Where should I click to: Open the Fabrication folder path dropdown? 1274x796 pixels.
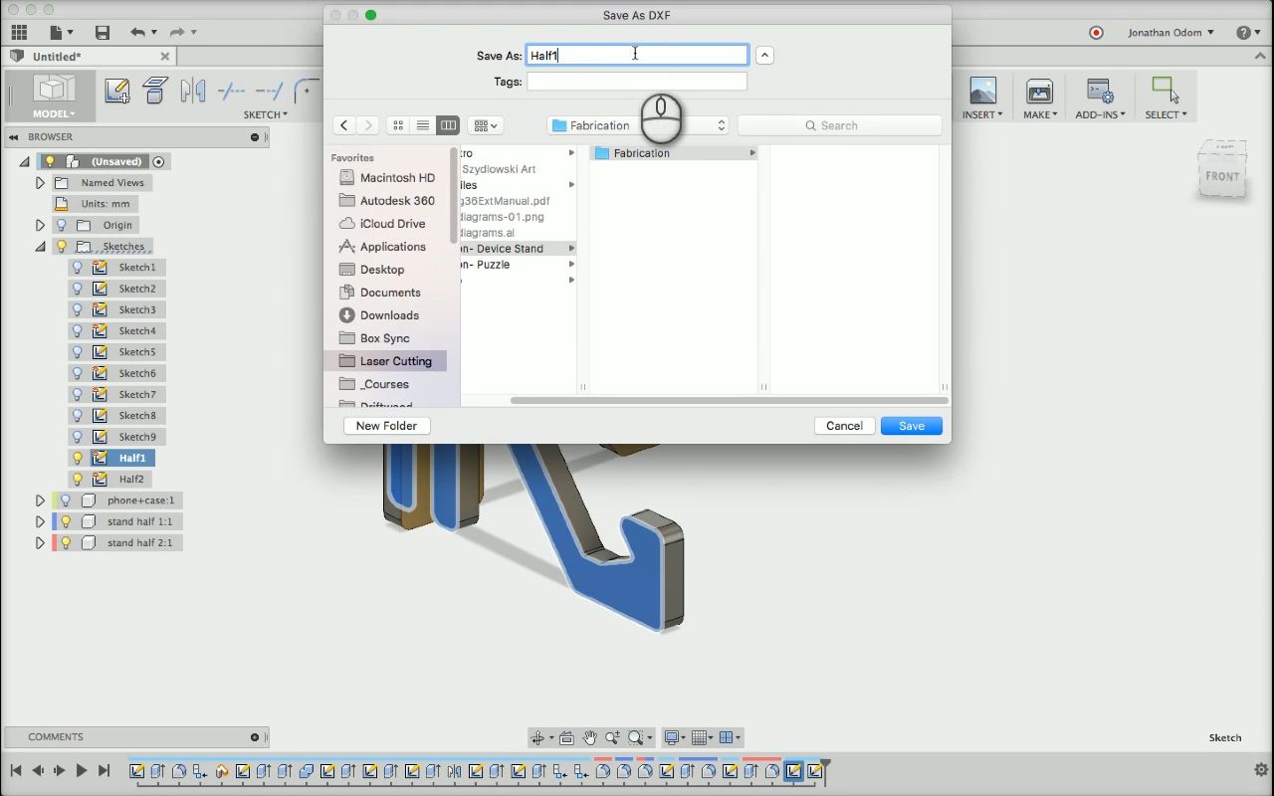click(638, 125)
